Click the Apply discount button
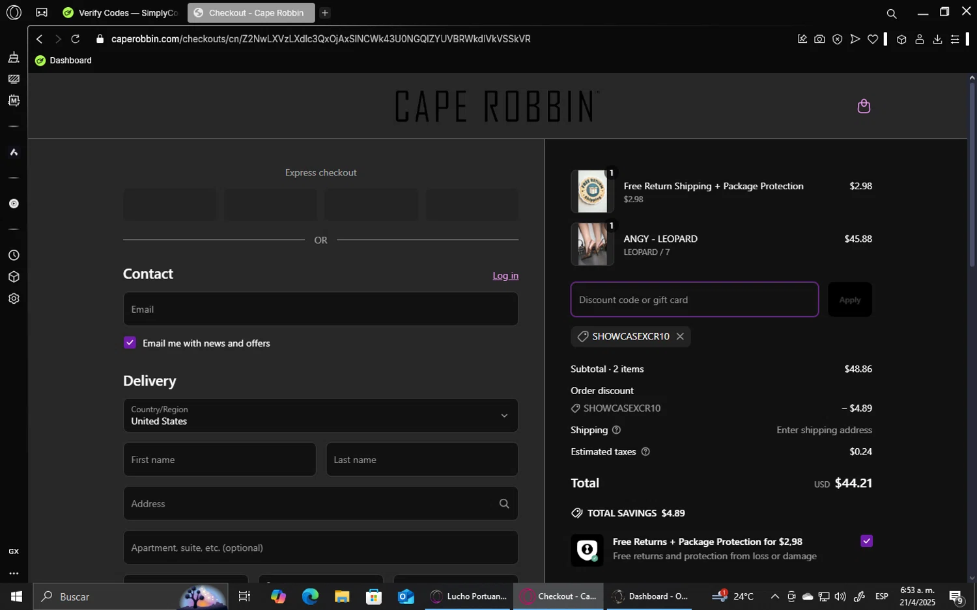The width and height of the screenshot is (977, 610). click(x=849, y=300)
